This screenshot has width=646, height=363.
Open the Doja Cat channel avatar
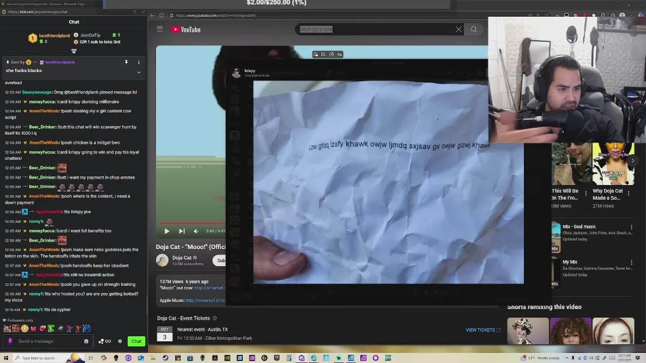(x=162, y=260)
